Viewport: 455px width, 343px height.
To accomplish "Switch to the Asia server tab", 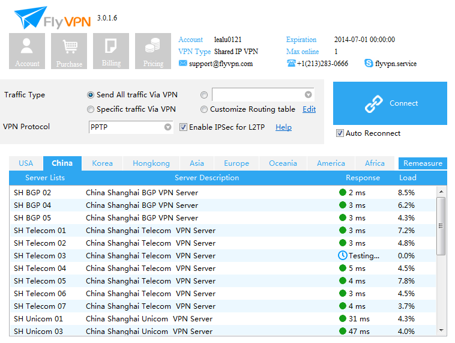I will [x=197, y=163].
